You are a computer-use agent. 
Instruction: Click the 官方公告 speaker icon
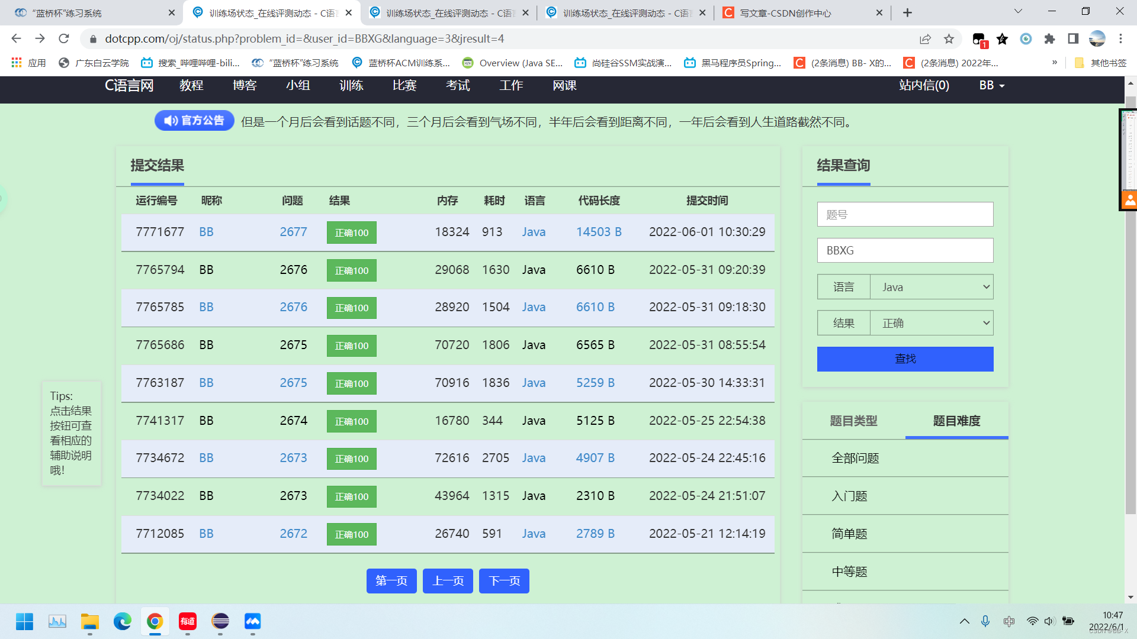coord(169,120)
